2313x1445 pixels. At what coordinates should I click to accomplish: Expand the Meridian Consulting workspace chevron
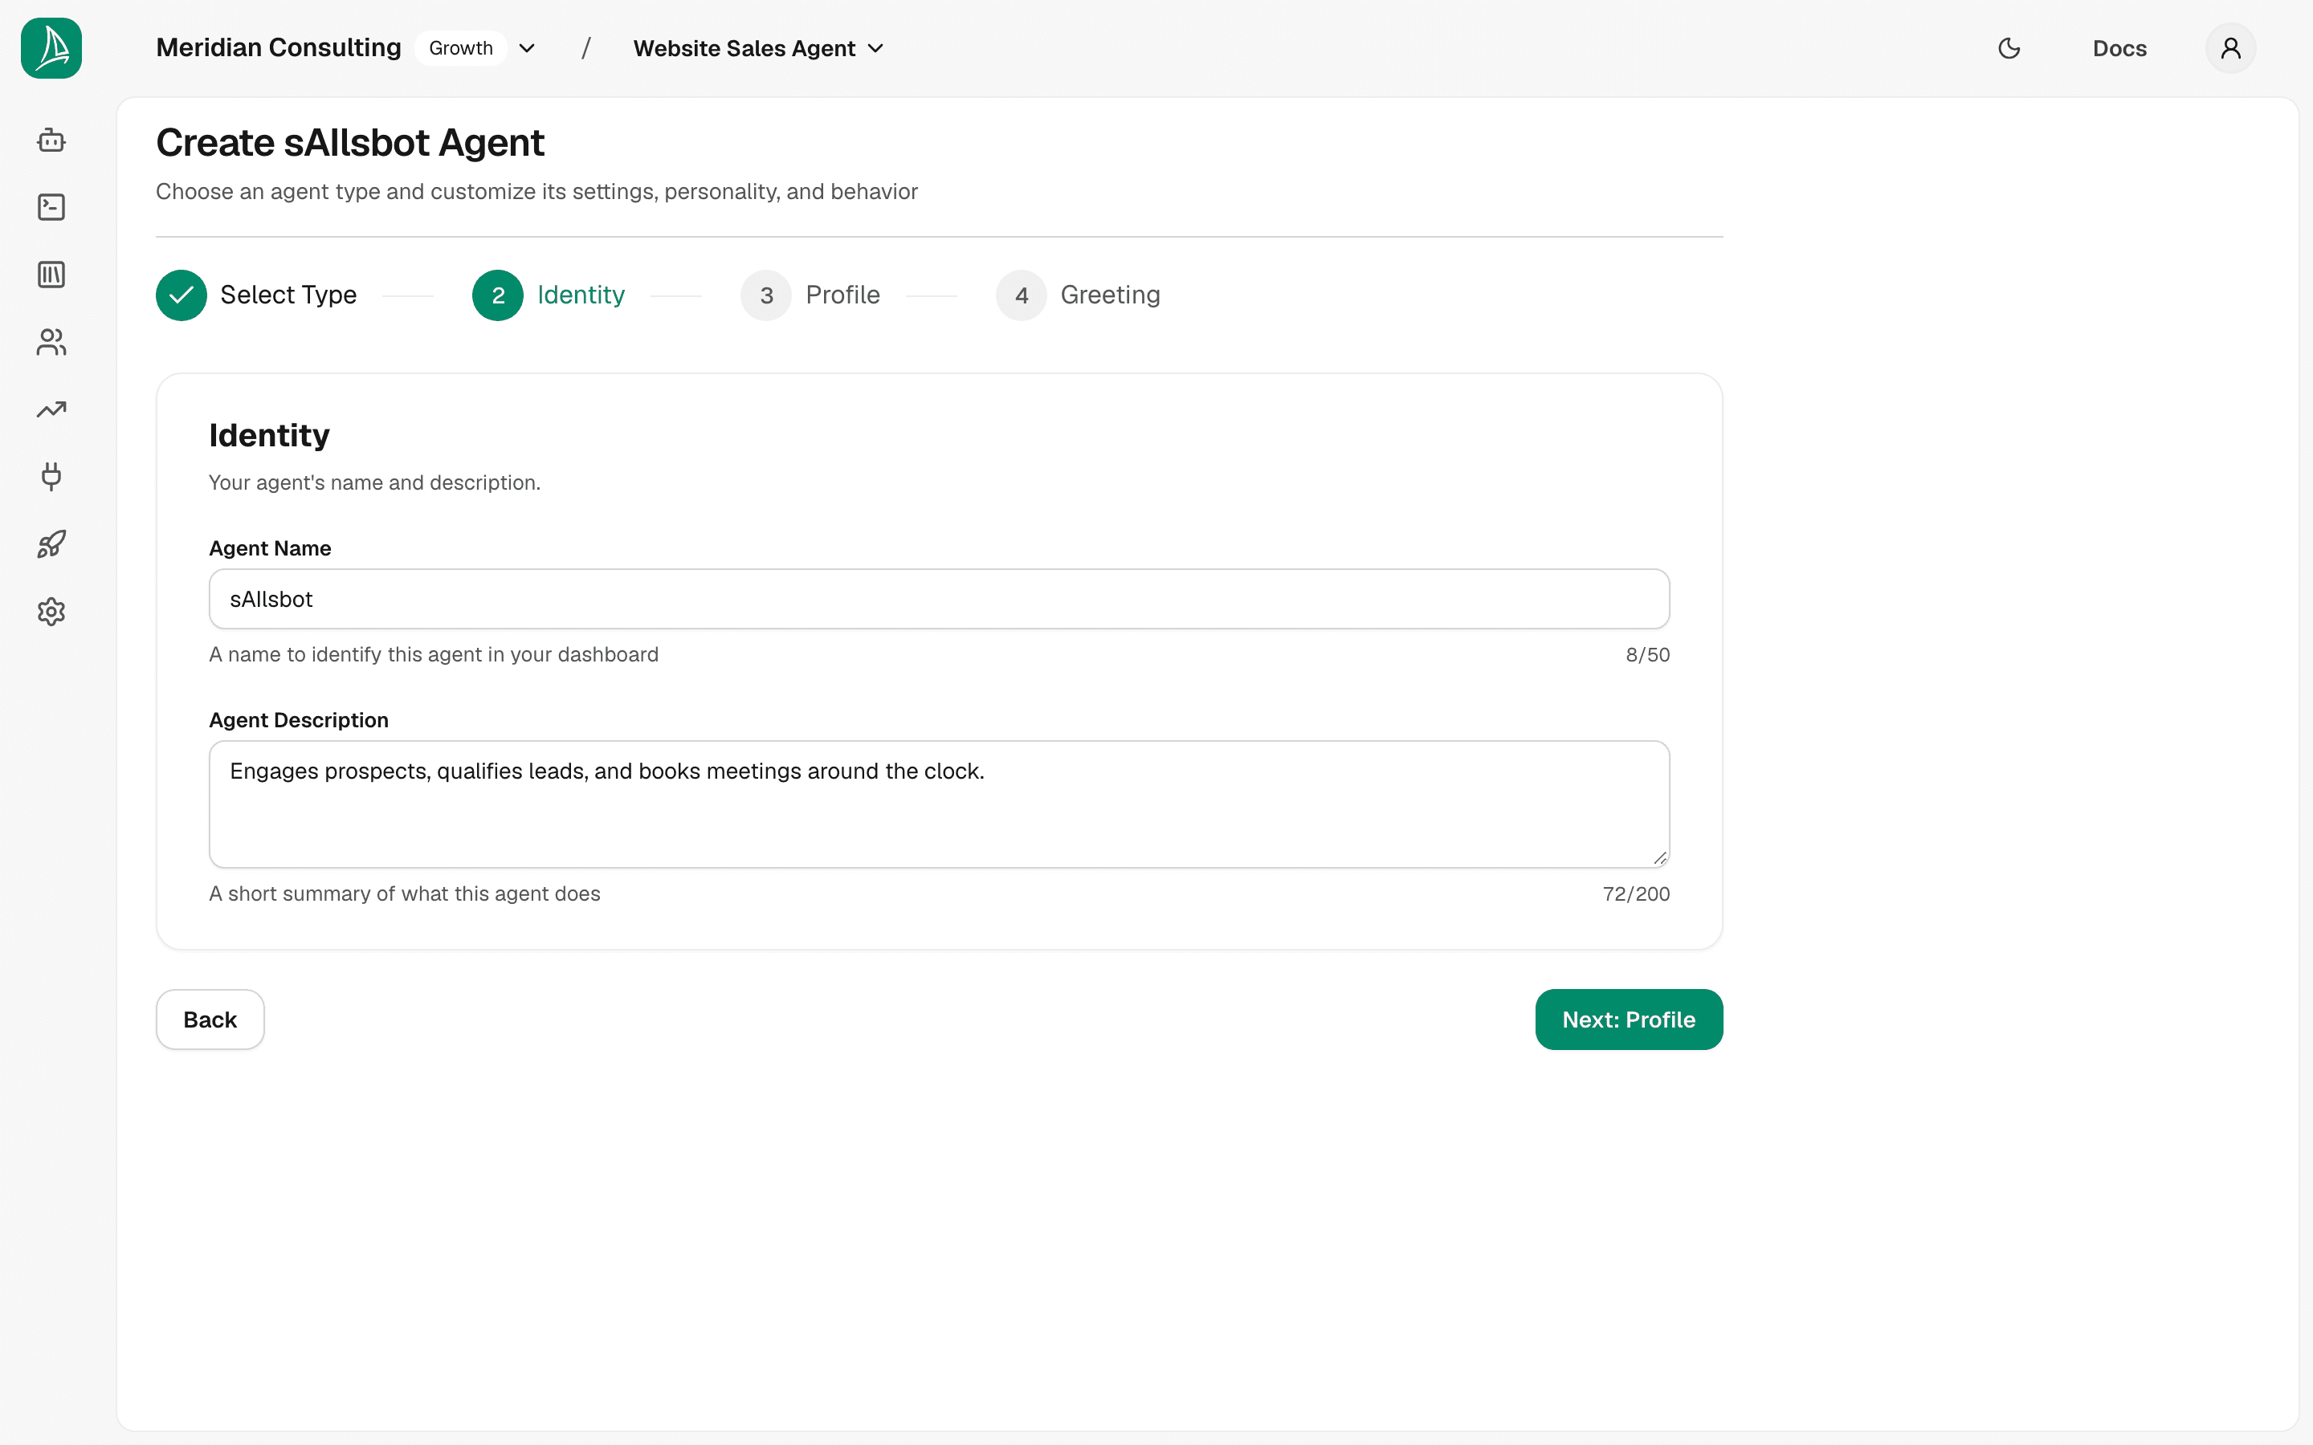pyautogui.click(x=527, y=48)
